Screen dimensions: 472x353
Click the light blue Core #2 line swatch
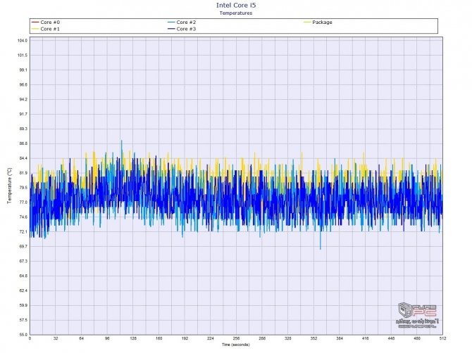[x=171, y=23]
